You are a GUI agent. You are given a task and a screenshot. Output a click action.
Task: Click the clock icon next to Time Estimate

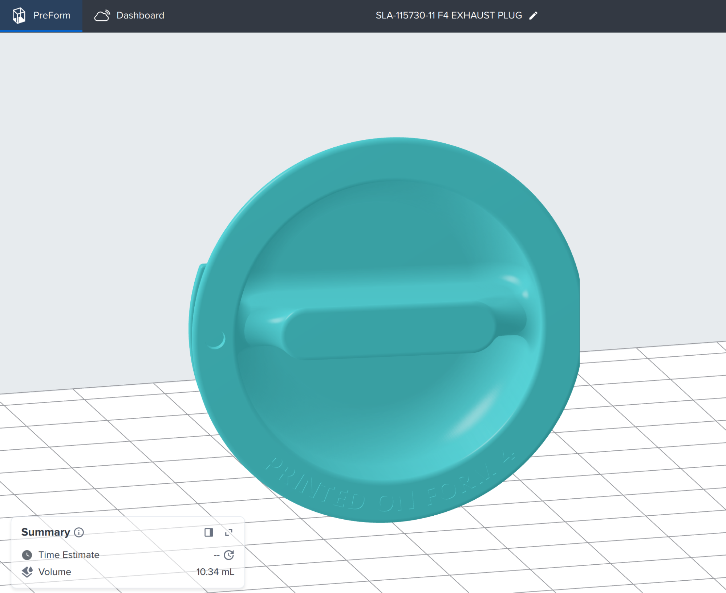[x=27, y=555]
